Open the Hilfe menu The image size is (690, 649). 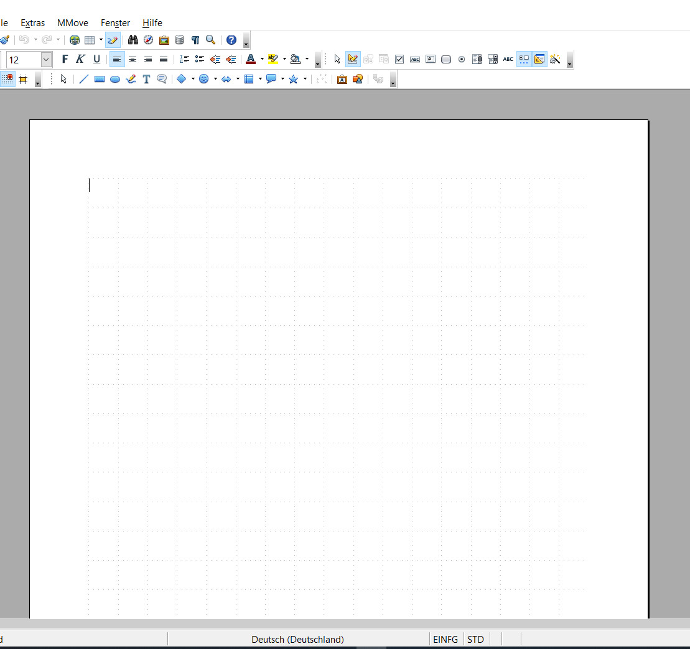click(x=152, y=23)
